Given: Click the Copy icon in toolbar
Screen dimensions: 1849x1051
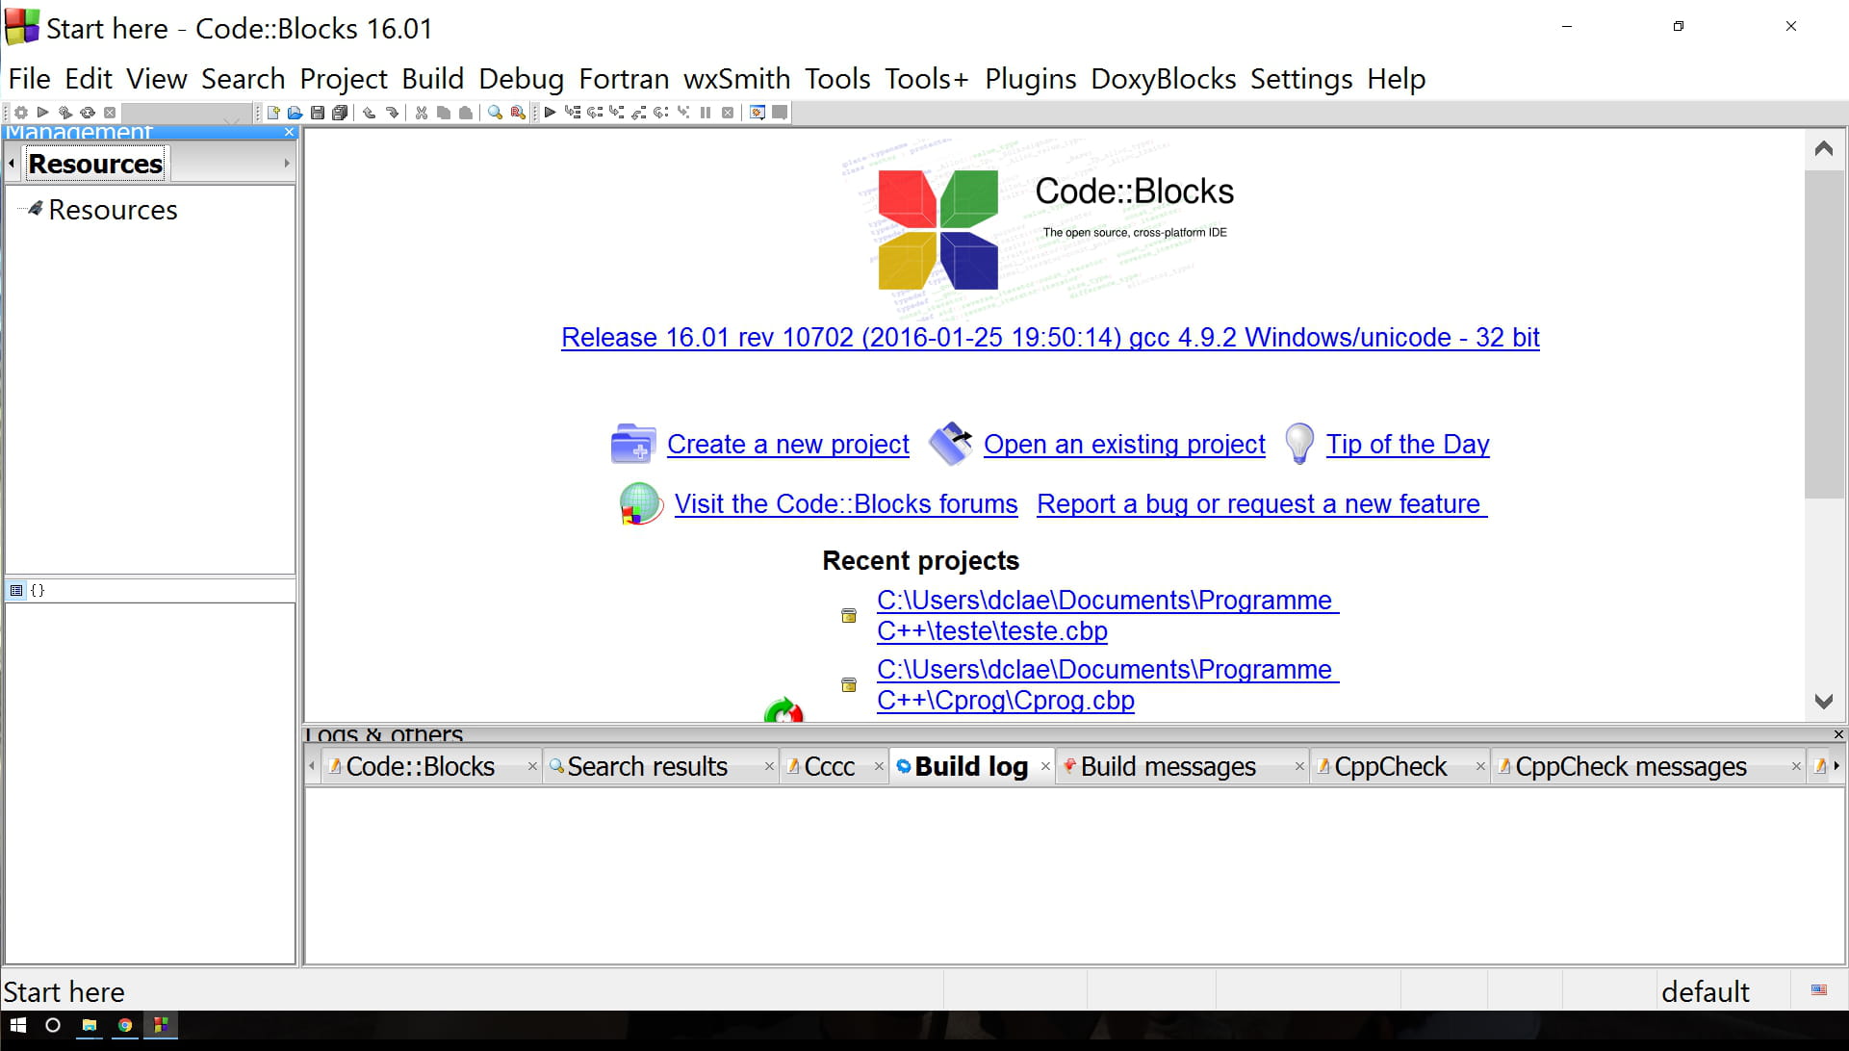Looking at the screenshot, I should click(x=444, y=113).
